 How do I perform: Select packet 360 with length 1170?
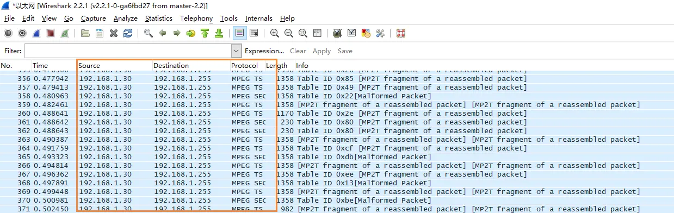click(337, 114)
